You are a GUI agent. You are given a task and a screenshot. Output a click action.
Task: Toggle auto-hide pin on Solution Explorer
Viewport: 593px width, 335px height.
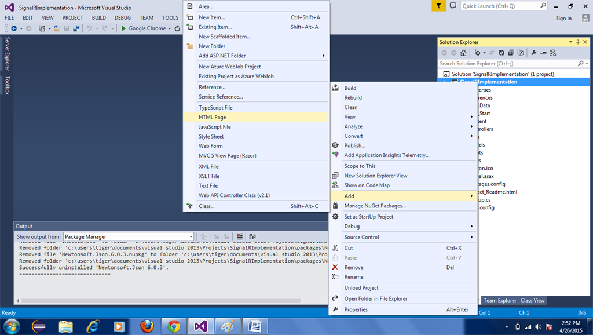(578, 42)
